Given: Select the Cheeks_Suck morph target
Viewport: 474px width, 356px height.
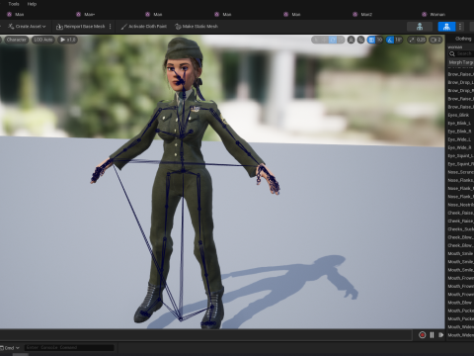Looking at the screenshot, I should [460, 229].
